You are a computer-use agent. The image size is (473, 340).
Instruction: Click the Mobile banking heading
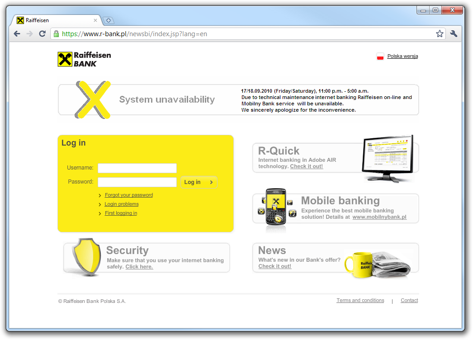click(x=340, y=201)
